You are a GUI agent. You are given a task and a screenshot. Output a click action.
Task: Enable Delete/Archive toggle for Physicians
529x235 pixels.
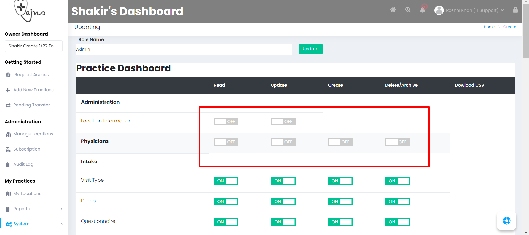pyautogui.click(x=397, y=142)
